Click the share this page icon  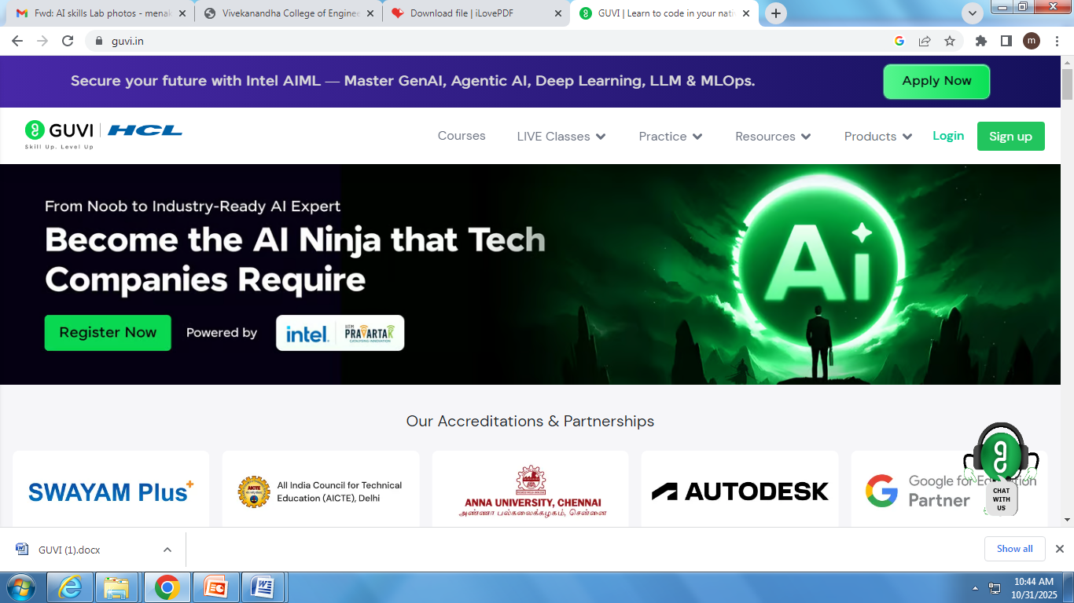coord(925,41)
